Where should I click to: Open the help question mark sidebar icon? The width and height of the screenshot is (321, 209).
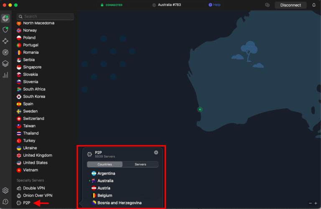[5, 202]
